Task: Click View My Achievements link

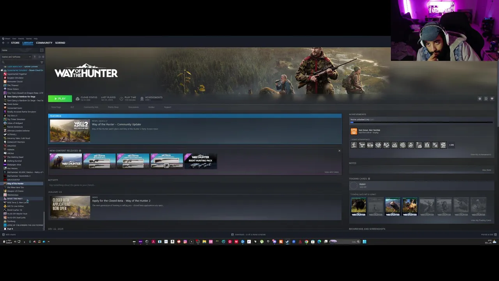Action: pos(481,155)
